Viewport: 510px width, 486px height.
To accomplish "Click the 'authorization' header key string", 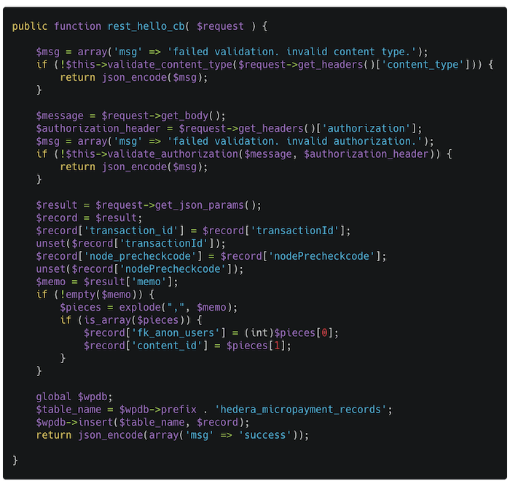I will click(366, 128).
